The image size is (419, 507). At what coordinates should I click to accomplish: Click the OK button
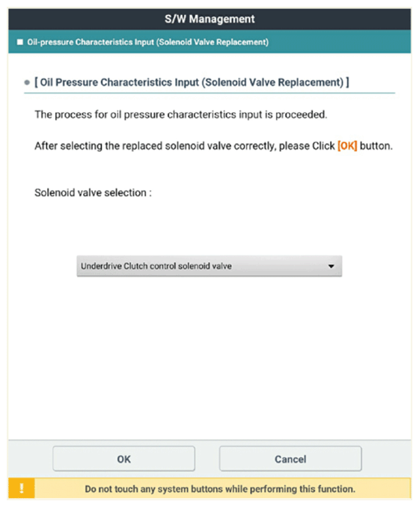click(123, 458)
